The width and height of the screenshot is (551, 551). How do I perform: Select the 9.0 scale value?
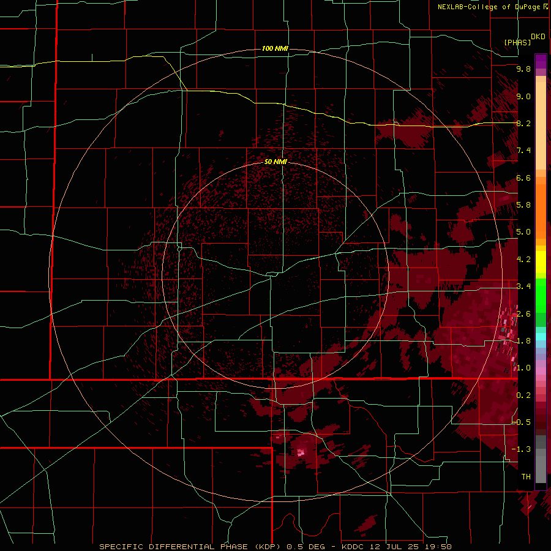[x=523, y=96]
